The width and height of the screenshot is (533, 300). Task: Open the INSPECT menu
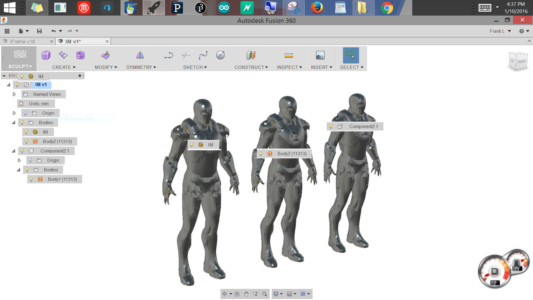coord(290,67)
